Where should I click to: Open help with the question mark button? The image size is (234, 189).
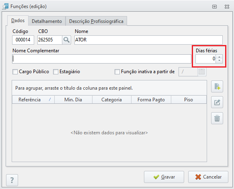pos(12,180)
